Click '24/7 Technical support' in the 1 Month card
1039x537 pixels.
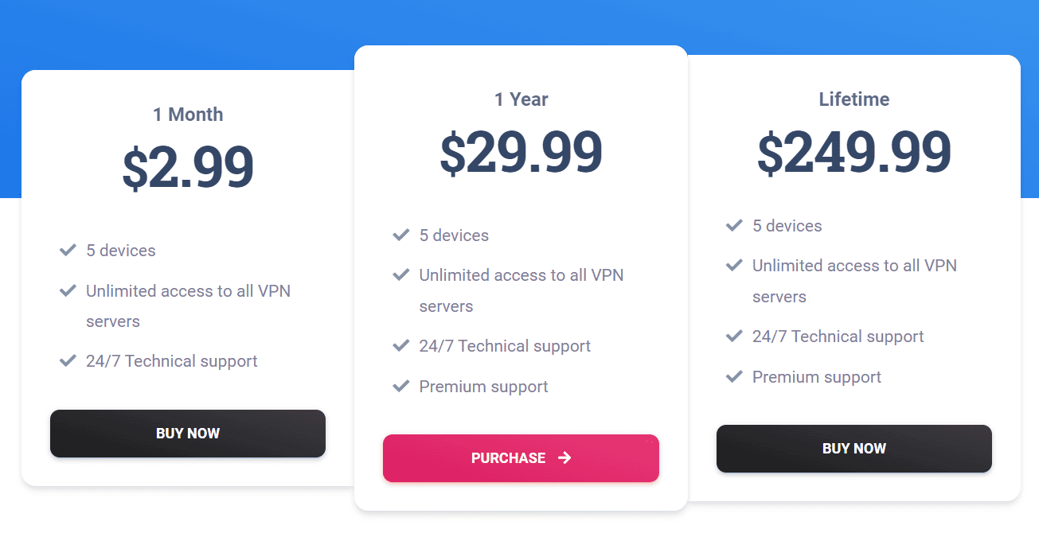(171, 360)
